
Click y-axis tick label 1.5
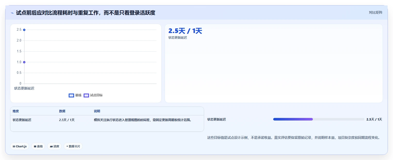(x=19, y=51)
